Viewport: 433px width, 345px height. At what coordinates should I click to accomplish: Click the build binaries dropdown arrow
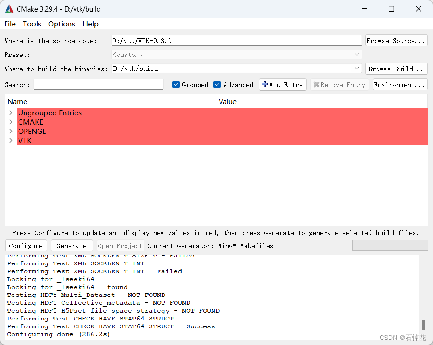(x=357, y=69)
